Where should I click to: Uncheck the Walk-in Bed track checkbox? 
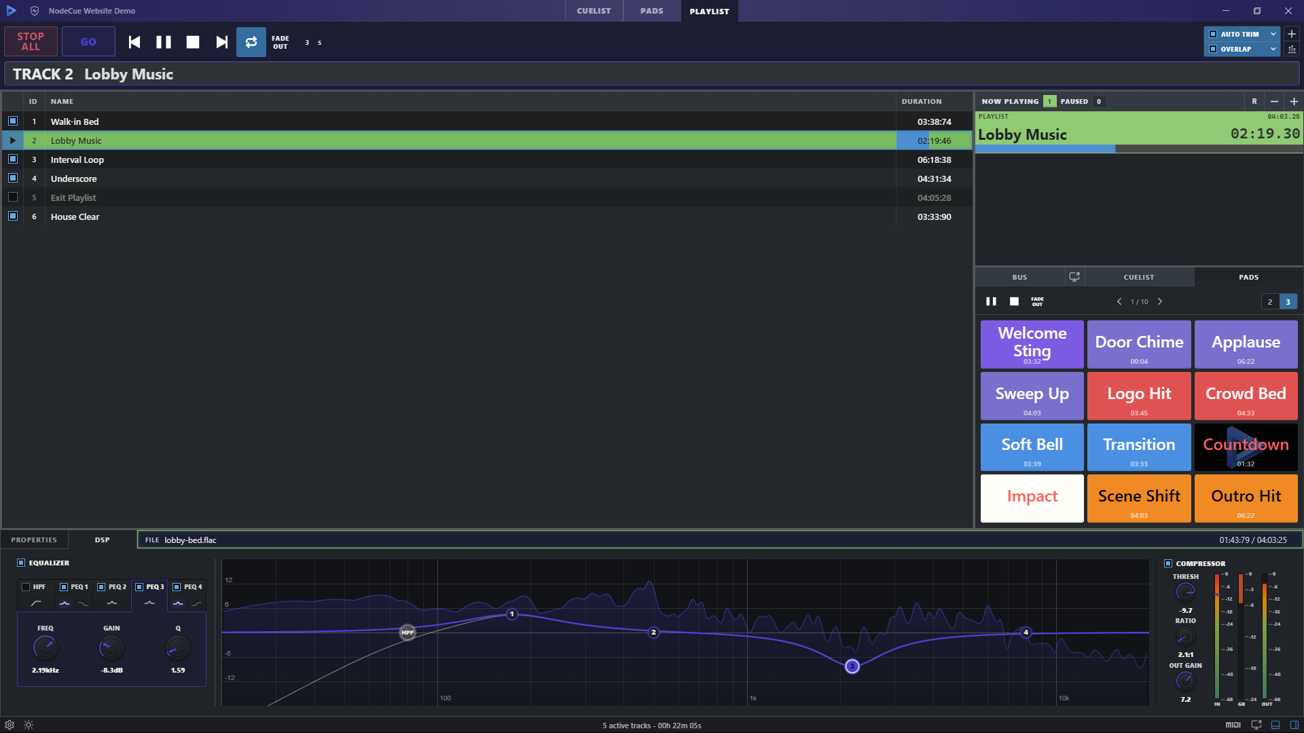click(13, 121)
